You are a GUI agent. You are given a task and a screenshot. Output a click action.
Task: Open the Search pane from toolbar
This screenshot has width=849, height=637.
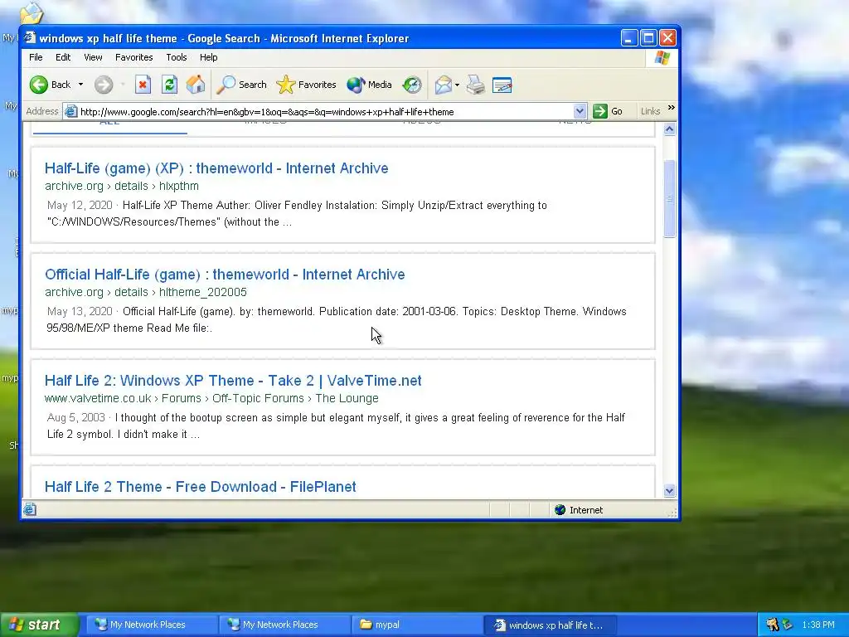click(241, 85)
